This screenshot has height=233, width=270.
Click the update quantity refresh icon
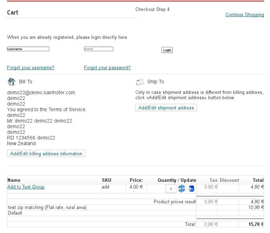(x=182, y=189)
